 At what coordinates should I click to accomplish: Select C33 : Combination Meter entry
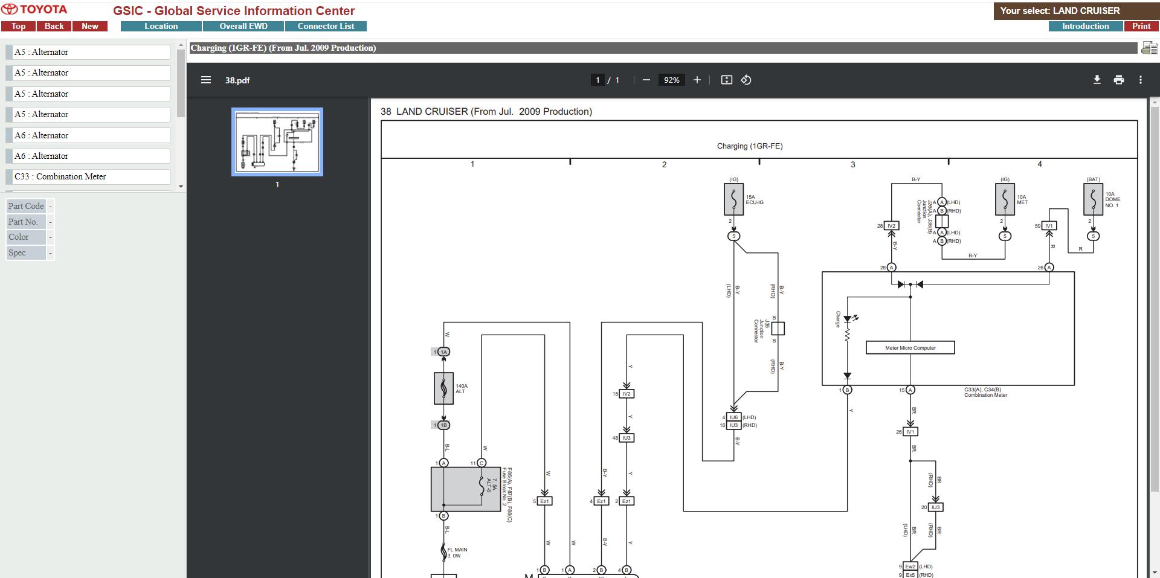point(88,176)
